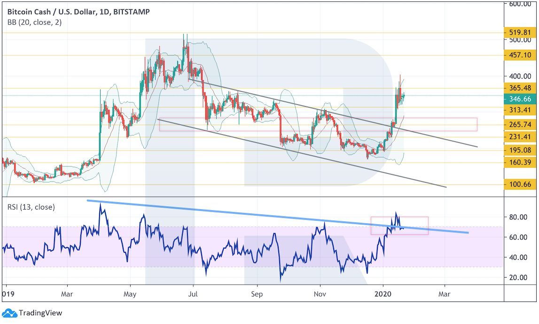This screenshot has height=324, width=539.
Task: Select the 160.39 price level label
Action: [520, 162]
